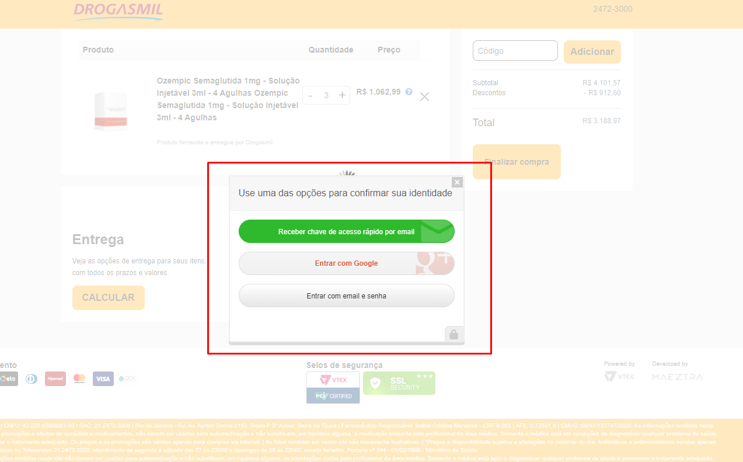743x462 pixels.
Task: Click the quantity field showing 3
Action: [x=326, y=95]
